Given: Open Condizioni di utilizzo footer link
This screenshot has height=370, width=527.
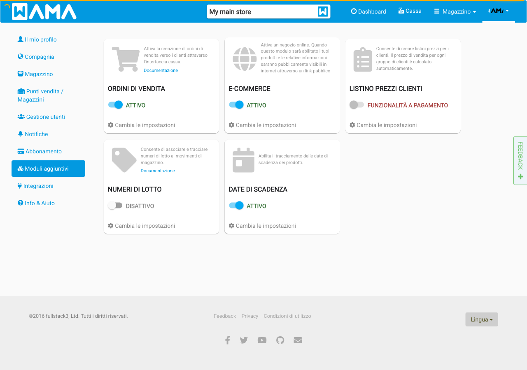Looking at the screenshot, I should coord(287,316).
